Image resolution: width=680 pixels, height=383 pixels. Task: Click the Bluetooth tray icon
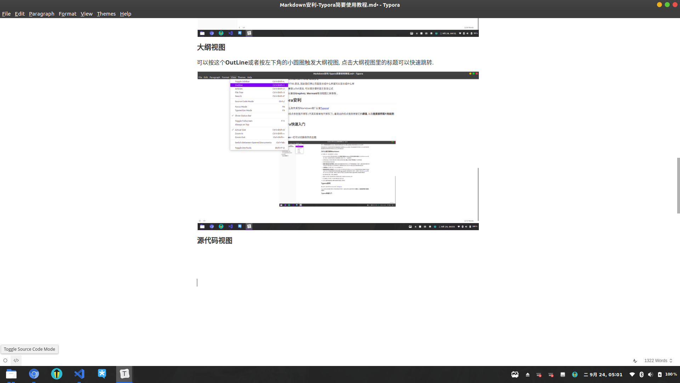click(641, 374)
